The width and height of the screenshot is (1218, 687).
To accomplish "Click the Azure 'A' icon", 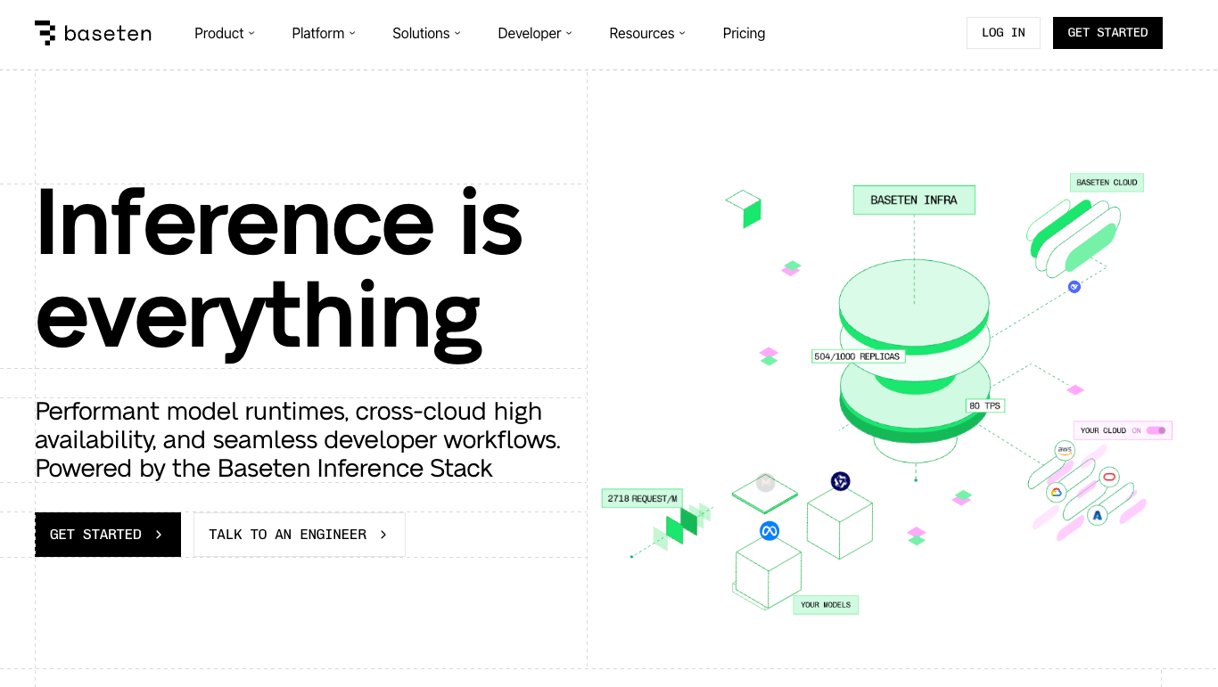I will pyautogui.click(x=1098, y=515).
